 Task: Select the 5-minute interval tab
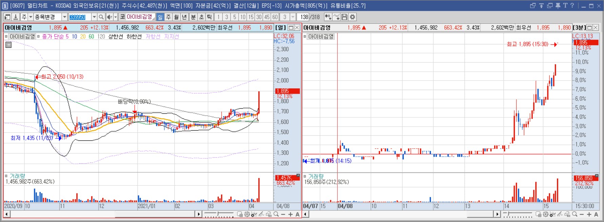coord(234,17)
